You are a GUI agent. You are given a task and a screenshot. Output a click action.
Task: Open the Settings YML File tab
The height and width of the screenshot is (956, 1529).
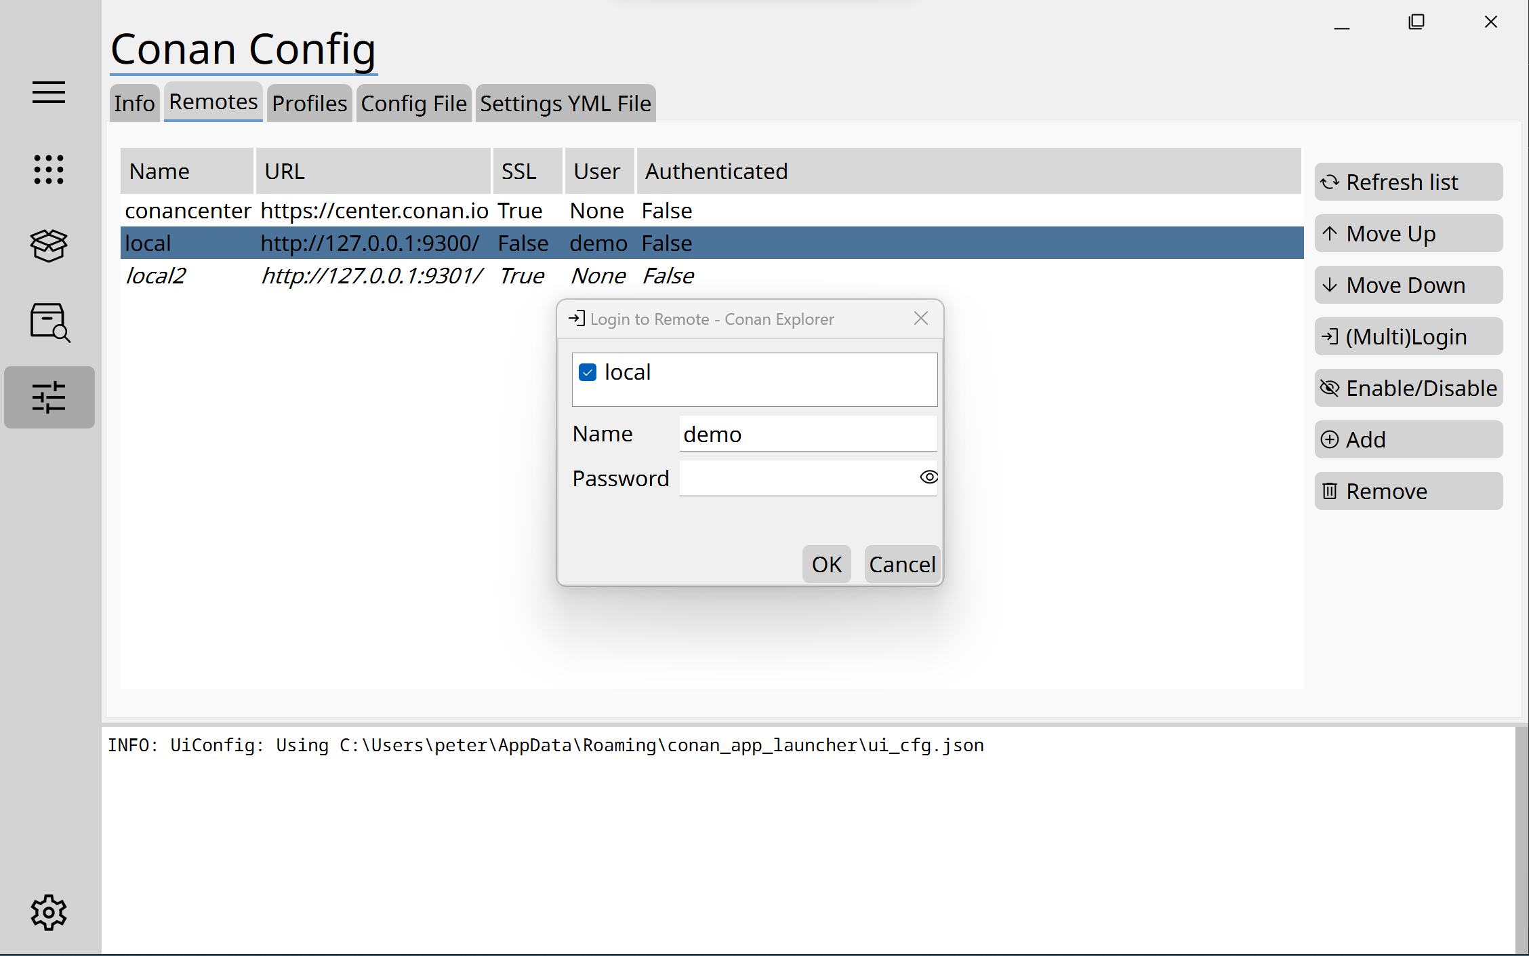coord(565,103)
